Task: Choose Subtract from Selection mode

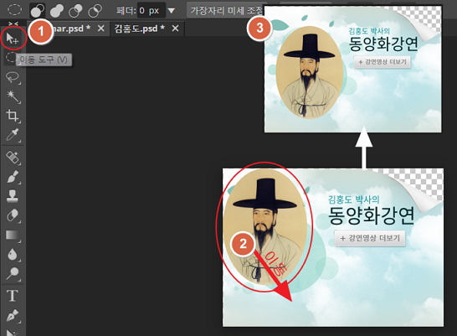Action: [x=75, y=11]
